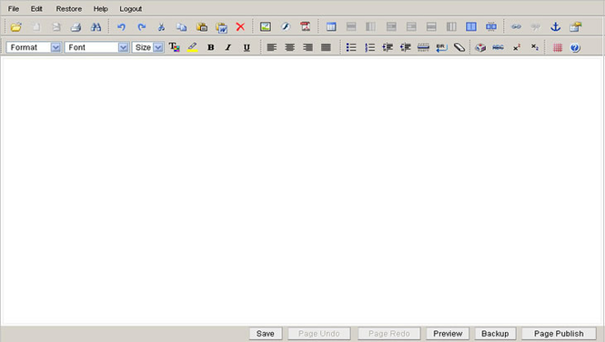Toggle numbered list
This screenshot has height=342, width=605.
(x=369, y=47)
